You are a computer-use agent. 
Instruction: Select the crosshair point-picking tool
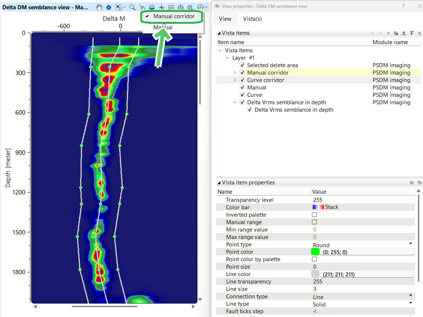pos(161,7)
